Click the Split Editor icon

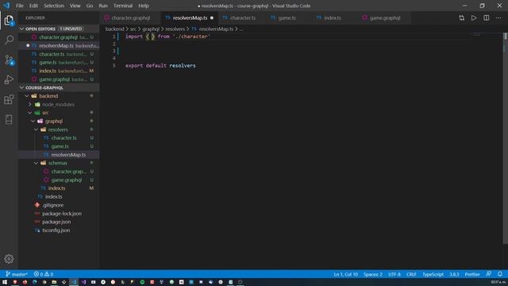[x=486, y=17]
